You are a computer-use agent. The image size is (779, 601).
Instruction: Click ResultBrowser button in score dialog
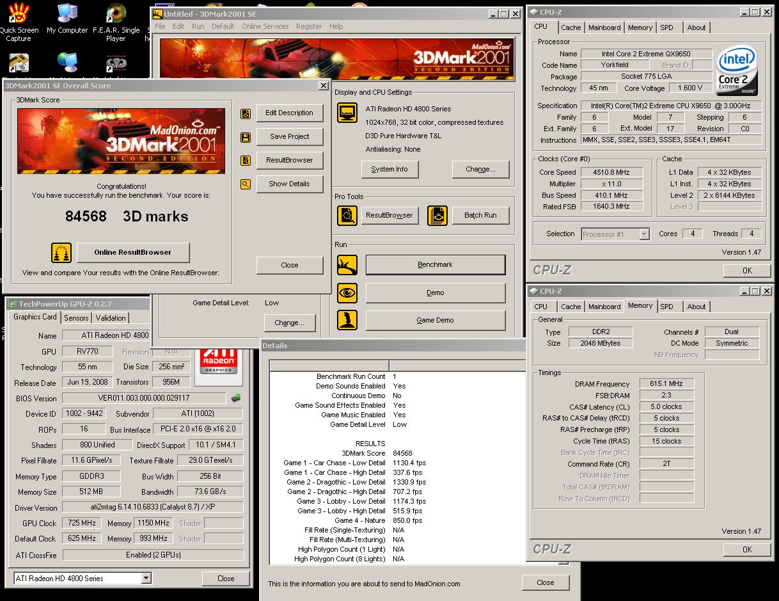290,161
